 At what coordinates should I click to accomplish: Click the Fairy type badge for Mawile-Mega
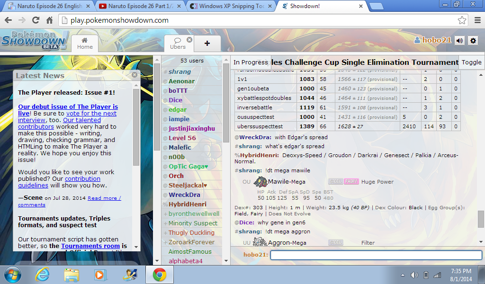coord(351,181)
